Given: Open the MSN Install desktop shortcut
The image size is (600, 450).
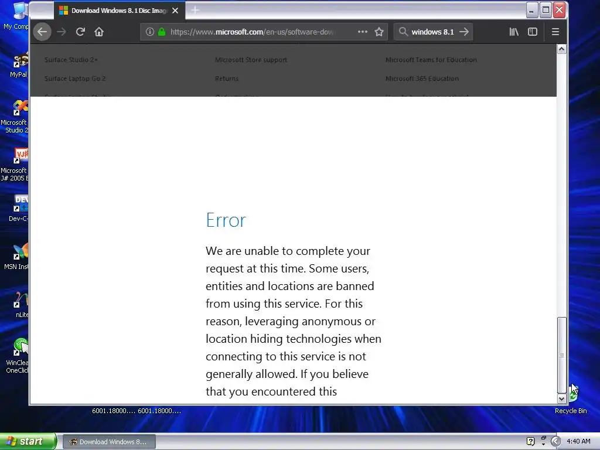Looking at the screenshot, I should pos(17,257).
